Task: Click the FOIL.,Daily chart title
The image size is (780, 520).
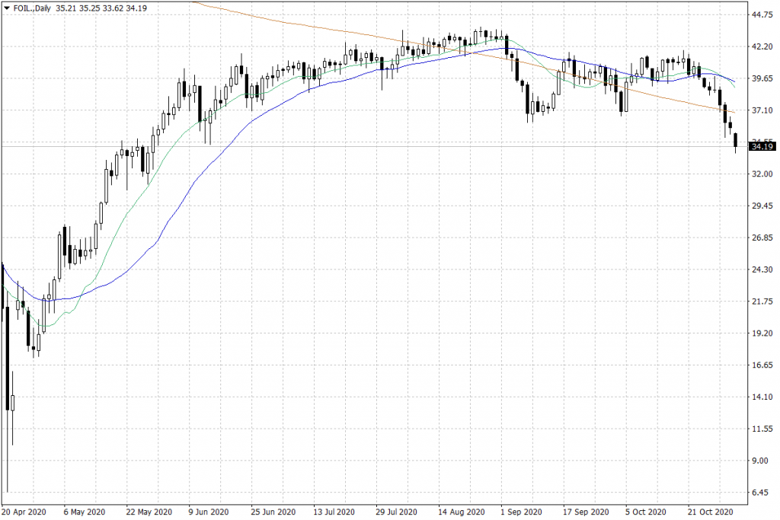Action: point(31,7)
